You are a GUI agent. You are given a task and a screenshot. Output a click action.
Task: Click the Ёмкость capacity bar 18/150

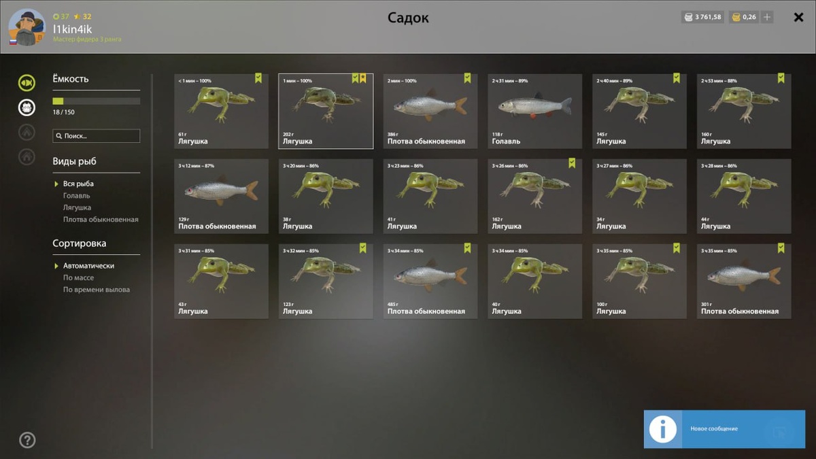pos(97,101)
